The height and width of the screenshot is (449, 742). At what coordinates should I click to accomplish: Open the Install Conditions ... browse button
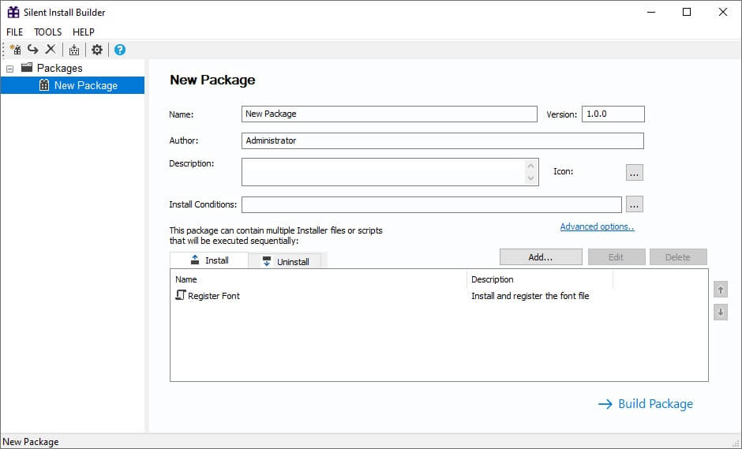click(634, 204)
